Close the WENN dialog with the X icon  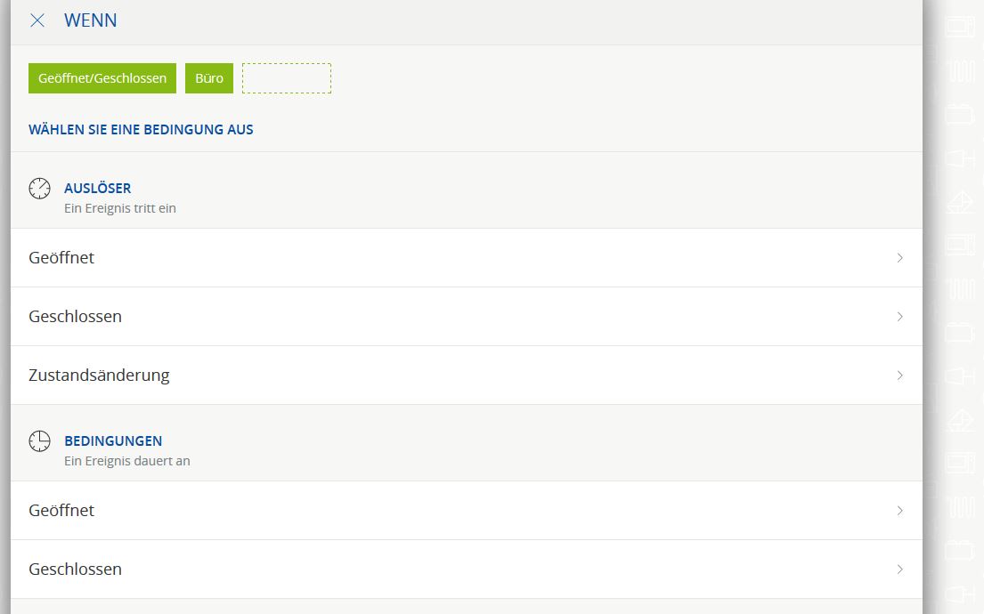pos(37,20)
